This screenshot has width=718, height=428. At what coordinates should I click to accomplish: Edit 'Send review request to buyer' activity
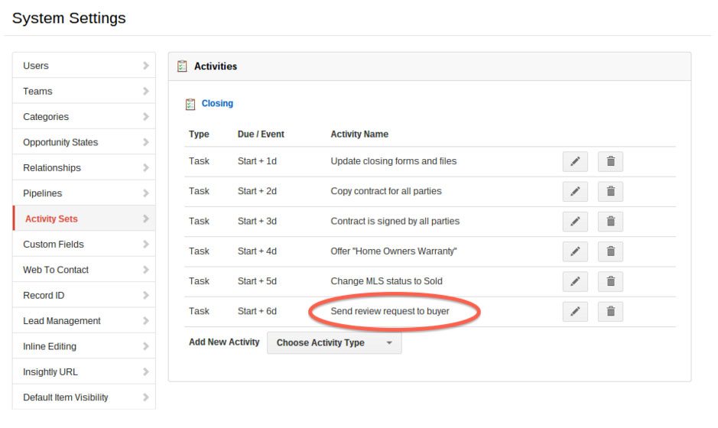click(x=575, y=312)
